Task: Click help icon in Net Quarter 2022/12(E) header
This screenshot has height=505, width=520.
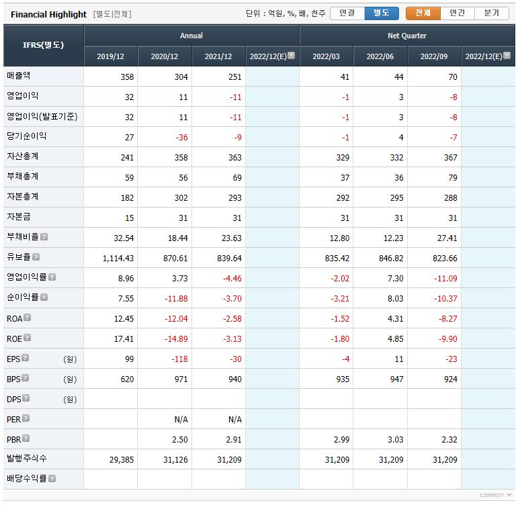Action: 507,55
